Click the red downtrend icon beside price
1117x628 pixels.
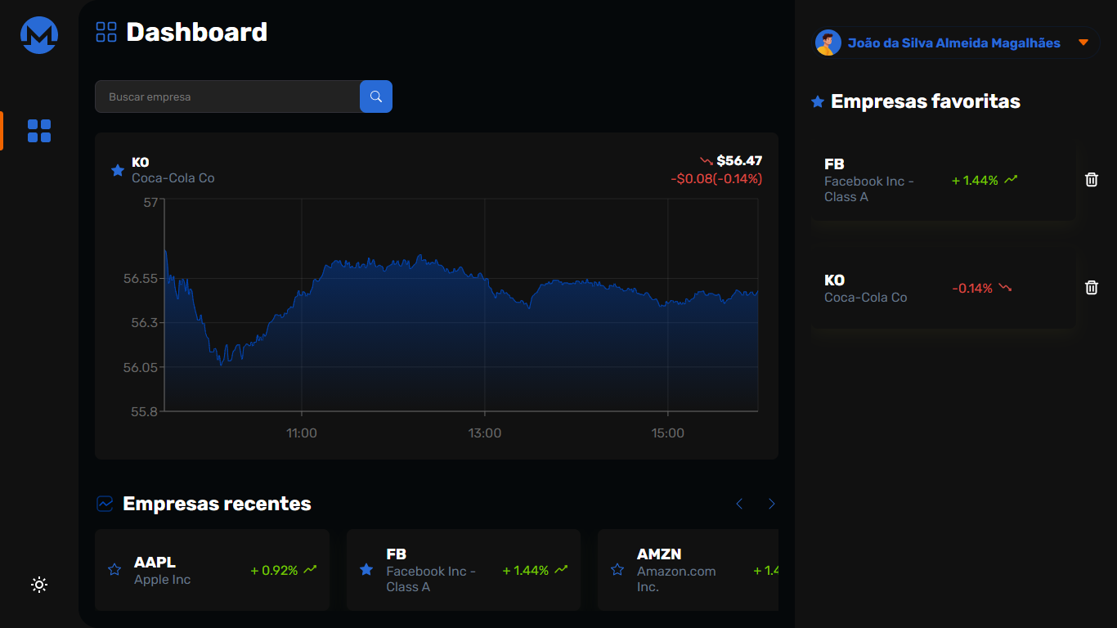click(x=707, y=162)
